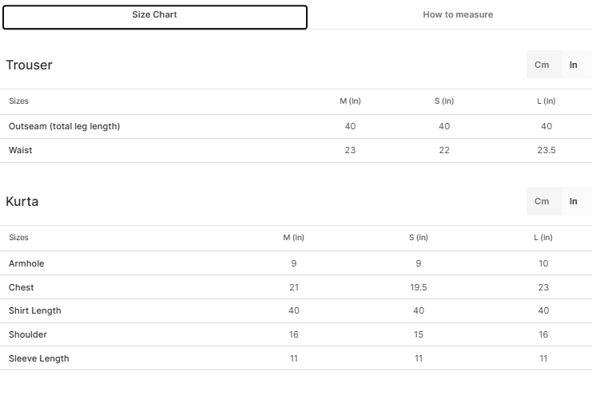Select the Outseam total leg length row
592x395 pixels.
pyautogui.click(x=64, y=126)
